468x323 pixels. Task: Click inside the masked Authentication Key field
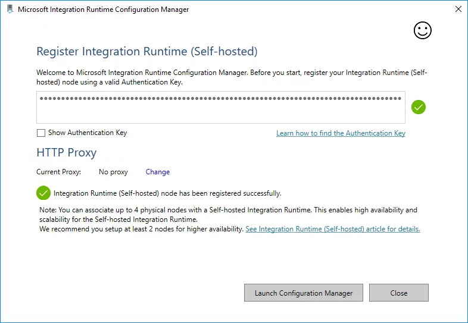pos(220,107)
